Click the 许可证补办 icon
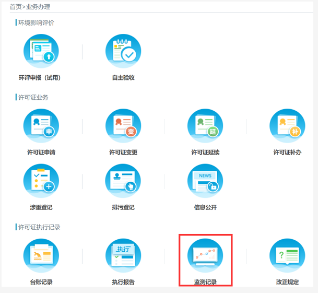The height and width of the screenshot is (293, 318). [287, 126]
